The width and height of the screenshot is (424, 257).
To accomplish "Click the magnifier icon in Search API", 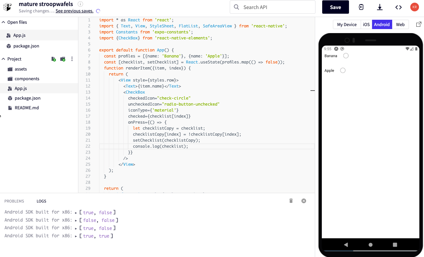I will 237,7.
